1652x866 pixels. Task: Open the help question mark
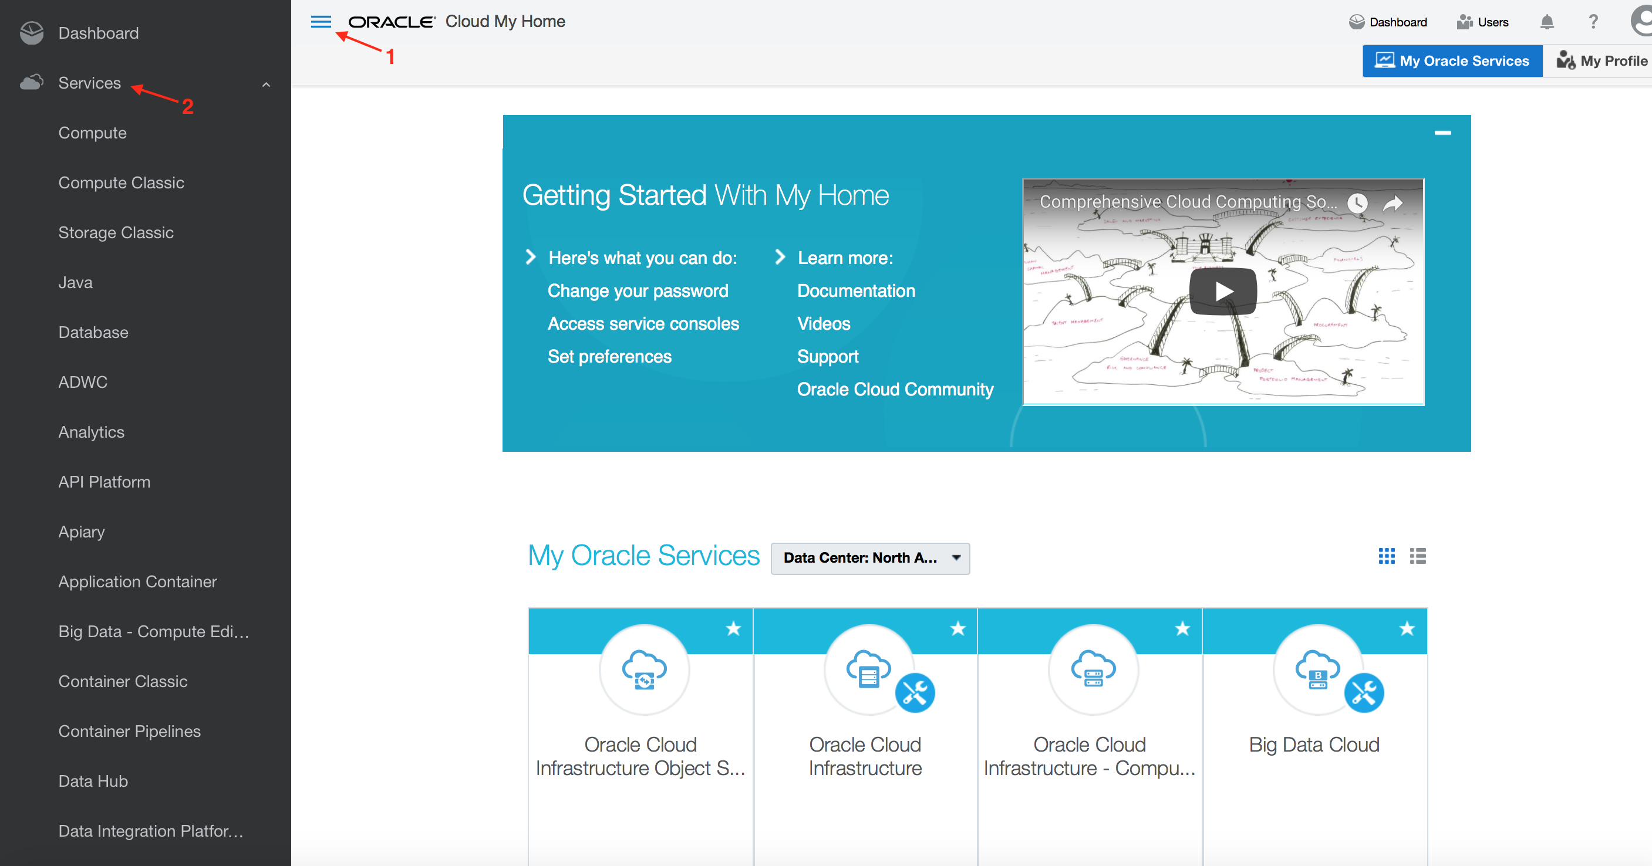tap(1593, 22)
